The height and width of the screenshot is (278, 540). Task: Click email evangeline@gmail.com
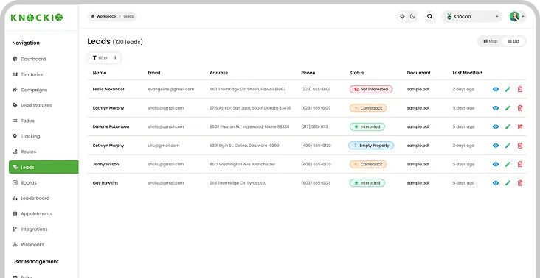(x=171, y=89)
